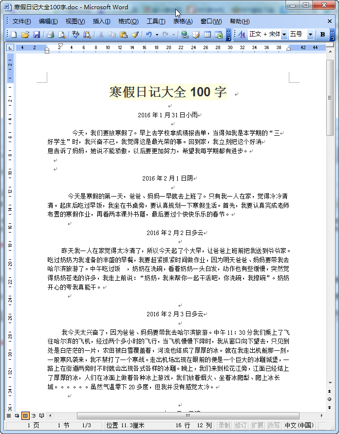This screenshot has width=339, height=434.
Task: Paste from clipboard icon
Action: tap(124, 35)
